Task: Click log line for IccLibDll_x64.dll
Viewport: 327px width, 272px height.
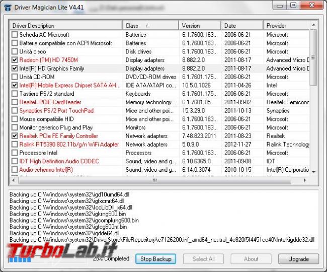Action: pyautogui.click(x=71, y=208)
